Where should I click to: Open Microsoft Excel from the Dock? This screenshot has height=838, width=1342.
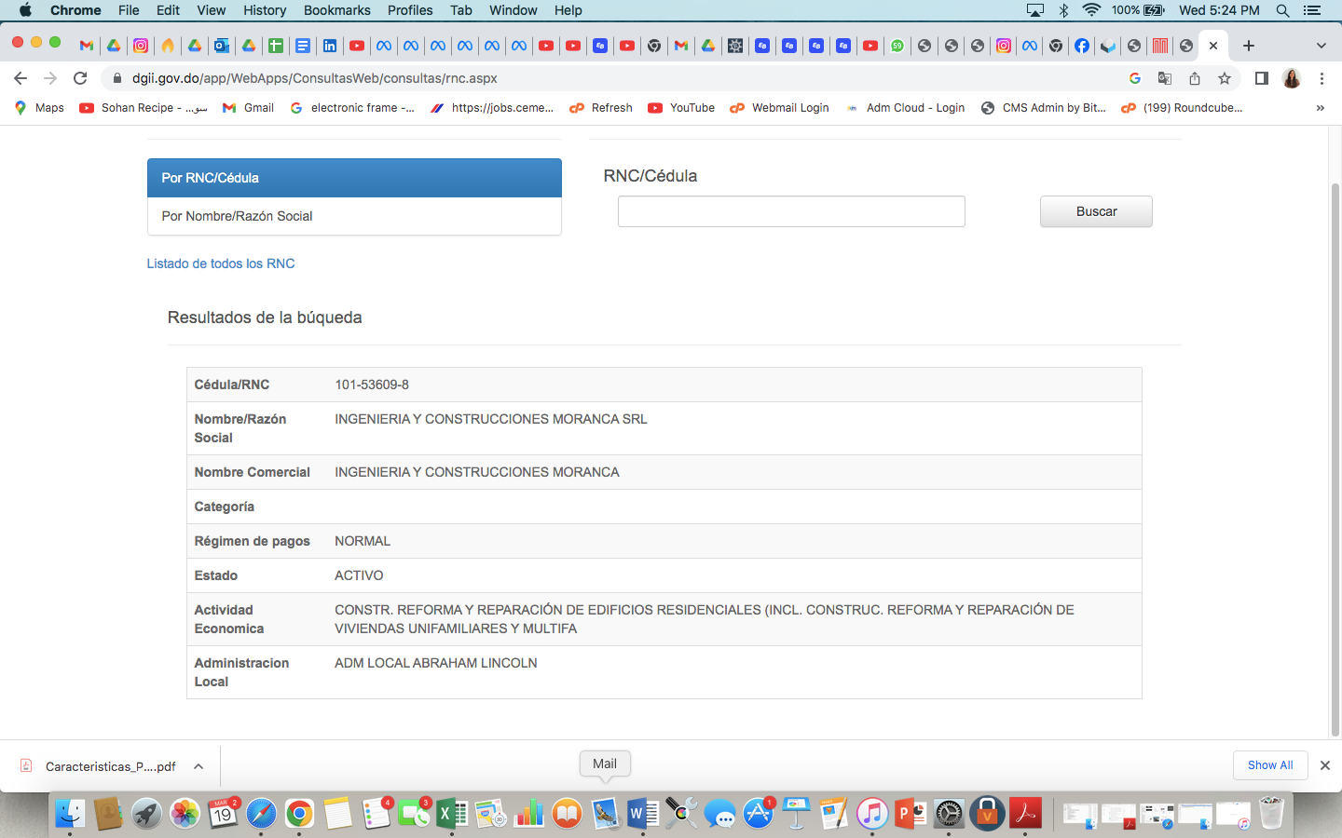(452, 814)
